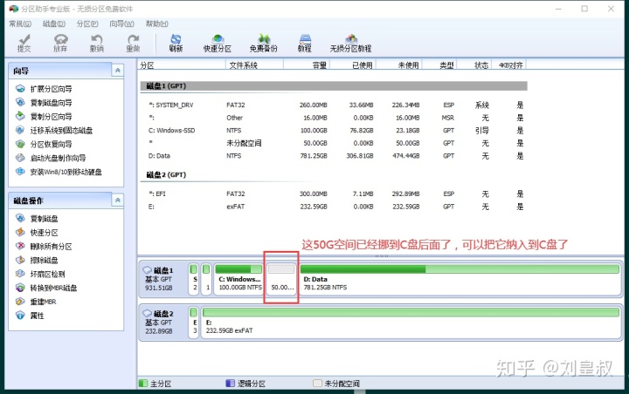
Task: Click the 撤销 (Undo) toolbar icon
Action: click(97, 43)
